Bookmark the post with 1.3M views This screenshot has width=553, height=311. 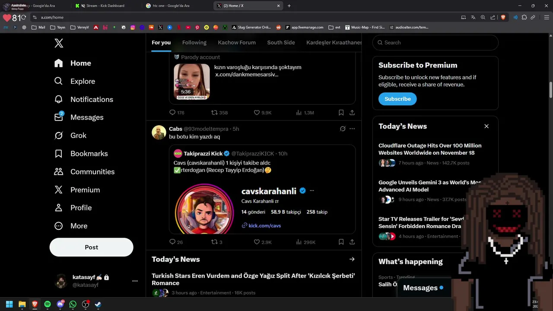tap(341, 112)
